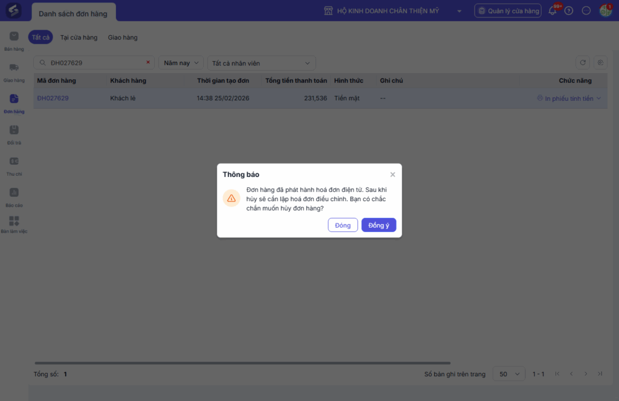Image resolution: width=619 pixels, height=401 pixels.
Task: Refresh the order list
Action: coord(583,63)
